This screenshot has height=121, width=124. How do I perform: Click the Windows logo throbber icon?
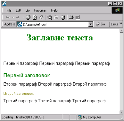(x=117, y=10)
